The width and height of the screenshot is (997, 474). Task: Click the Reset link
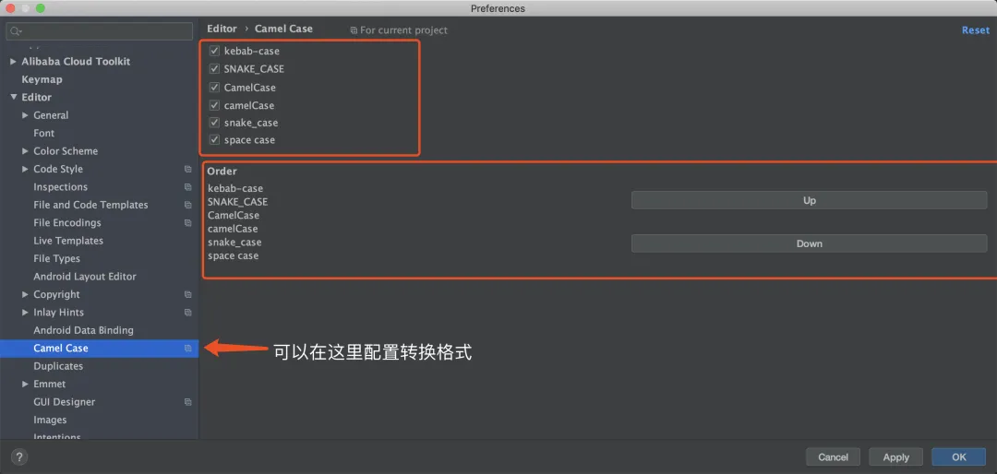[x=976, y=30]
